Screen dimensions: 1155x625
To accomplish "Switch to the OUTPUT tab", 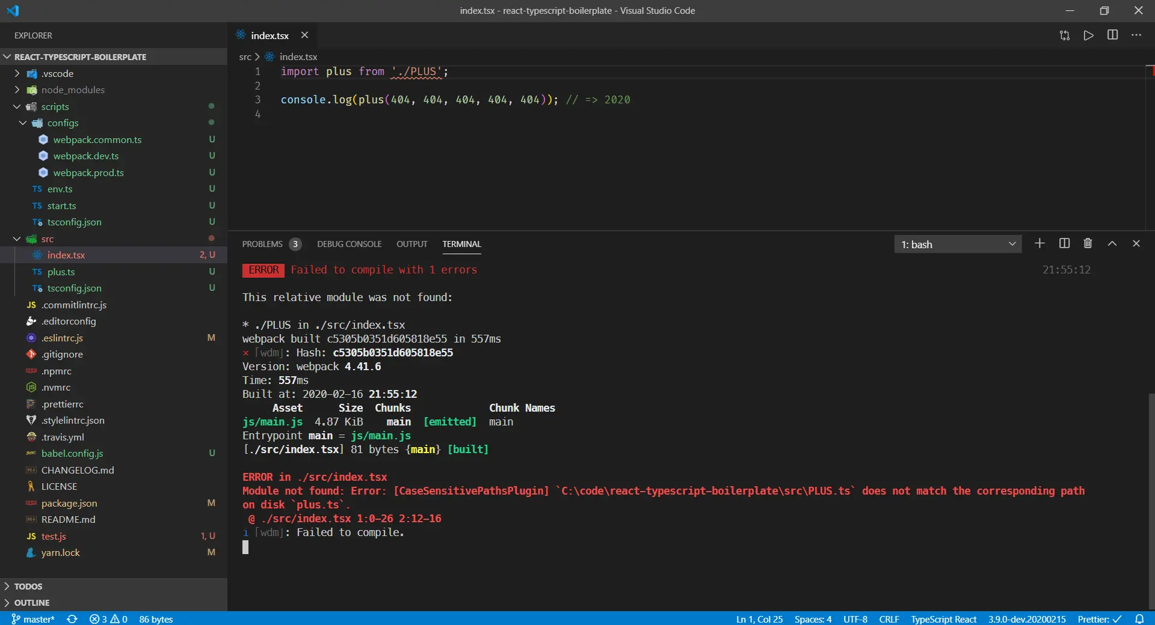I will pos(412,244).
